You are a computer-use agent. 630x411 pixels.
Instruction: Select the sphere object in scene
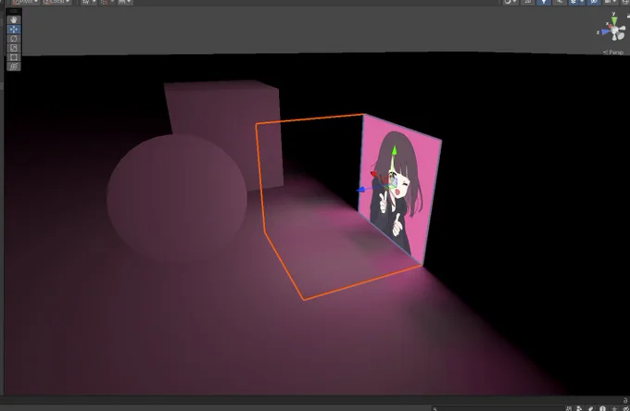177,199
